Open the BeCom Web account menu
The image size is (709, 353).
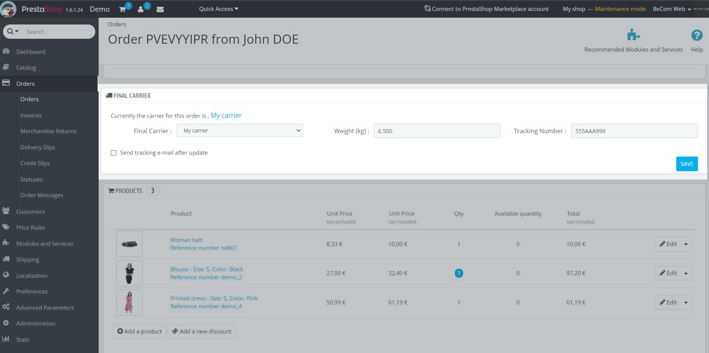pos(671,9)
